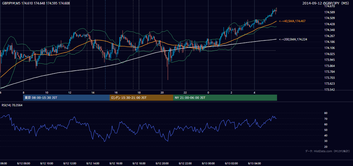Screen dimensions: 353x166
Task: Click price axis value 173.784
Action: tap(330, 72)
